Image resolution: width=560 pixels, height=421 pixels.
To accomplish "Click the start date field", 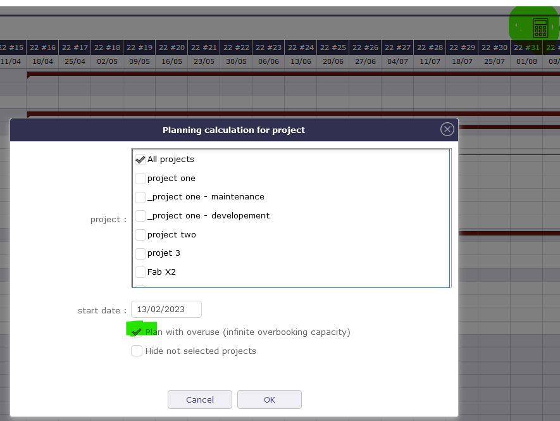I will tap(166, 310).
